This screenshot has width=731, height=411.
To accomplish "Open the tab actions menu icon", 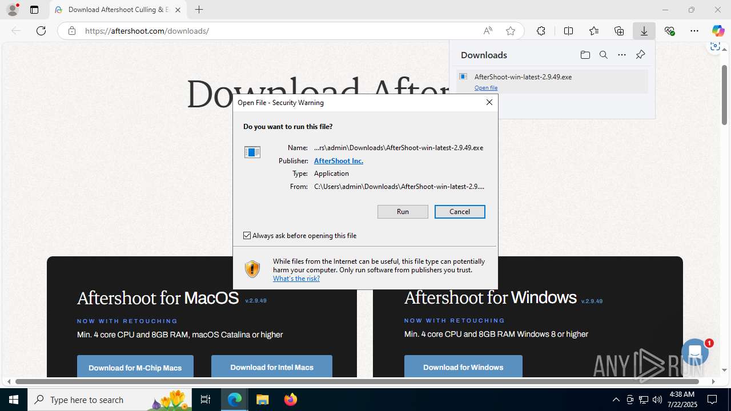I will point(34,10).
